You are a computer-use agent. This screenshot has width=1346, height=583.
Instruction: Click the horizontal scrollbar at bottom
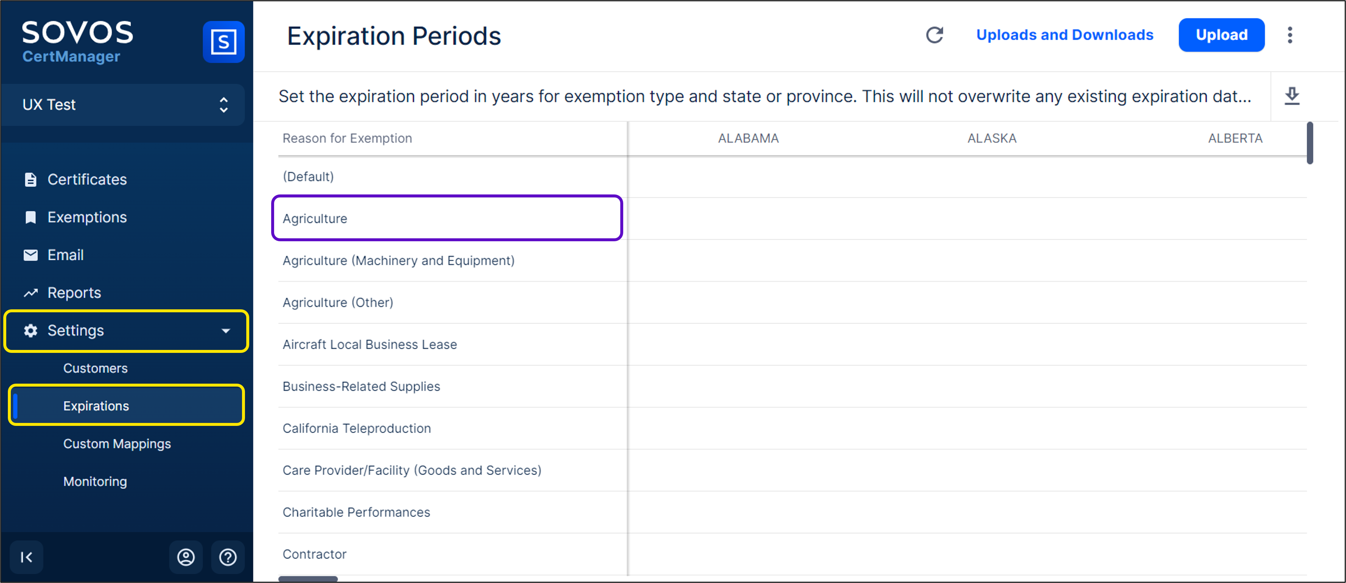308,578
